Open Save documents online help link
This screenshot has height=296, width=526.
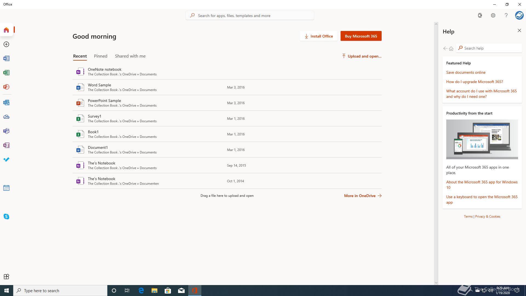[466, 72]
